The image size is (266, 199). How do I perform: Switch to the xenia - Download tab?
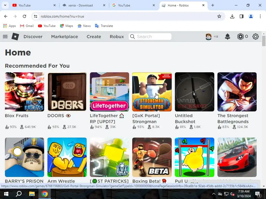tap(84, 5)
